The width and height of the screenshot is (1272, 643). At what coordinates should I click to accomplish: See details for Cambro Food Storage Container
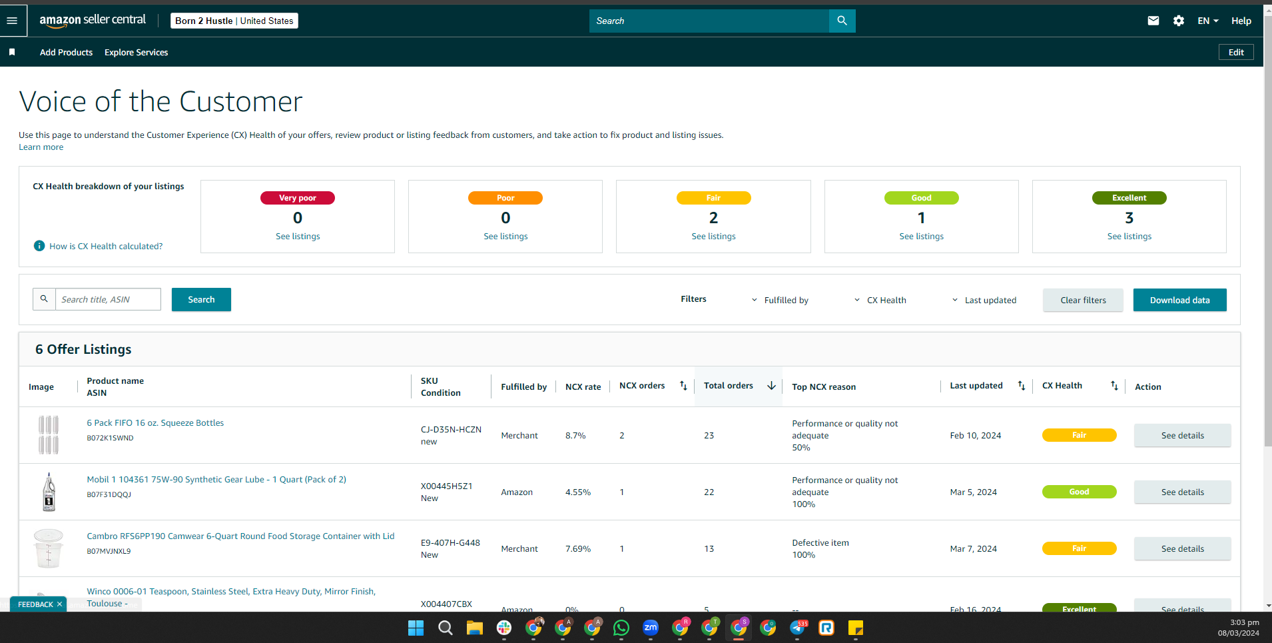coord(1182,548)
